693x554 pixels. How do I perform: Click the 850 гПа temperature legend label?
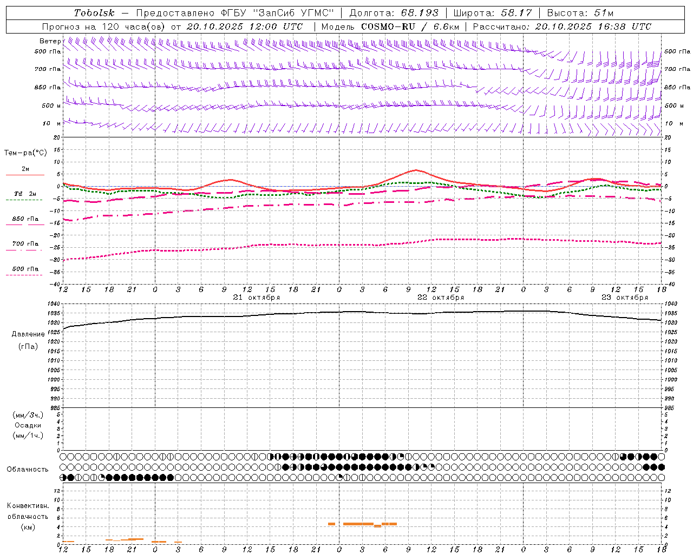coord(25,219)
